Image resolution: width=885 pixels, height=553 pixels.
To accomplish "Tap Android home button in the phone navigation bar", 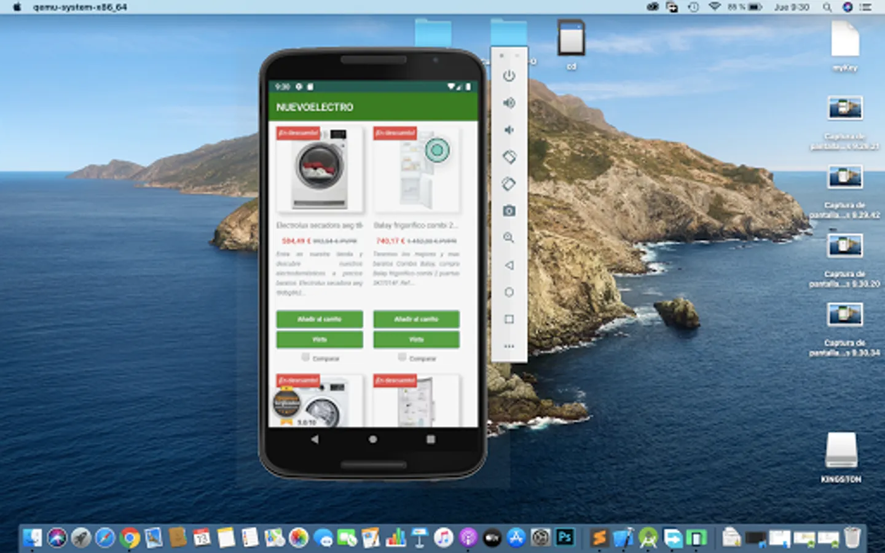I will (373, 439).
